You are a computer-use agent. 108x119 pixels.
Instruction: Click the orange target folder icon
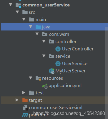(25, 100)
